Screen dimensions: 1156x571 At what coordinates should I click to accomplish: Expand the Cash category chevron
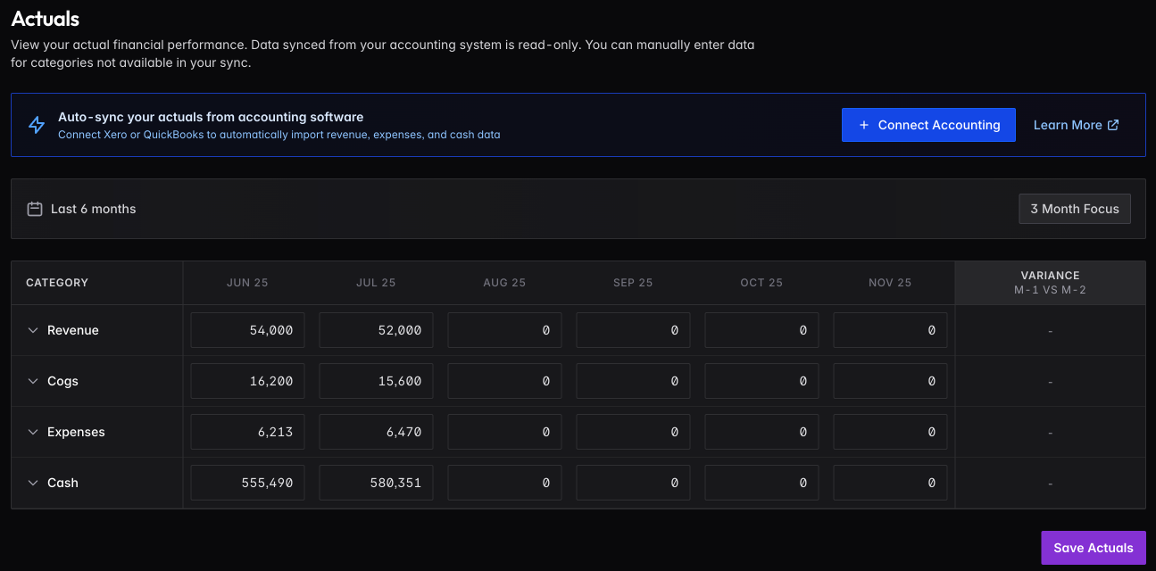coord(33,483)
